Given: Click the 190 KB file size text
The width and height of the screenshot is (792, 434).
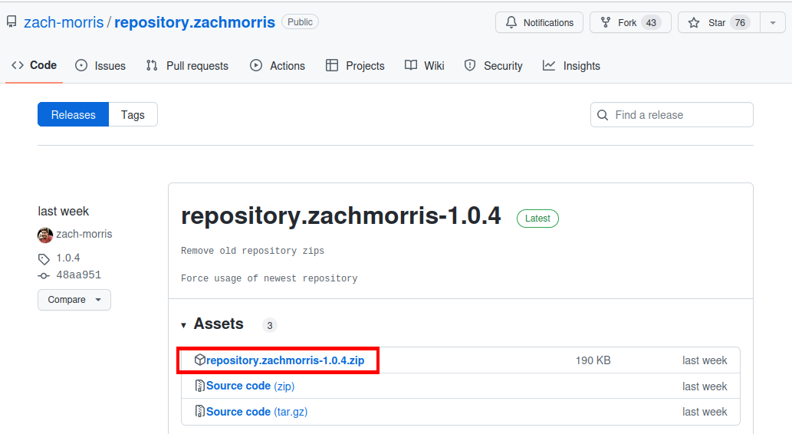Looking at the screenshot, I should click(x=593, y=360).
